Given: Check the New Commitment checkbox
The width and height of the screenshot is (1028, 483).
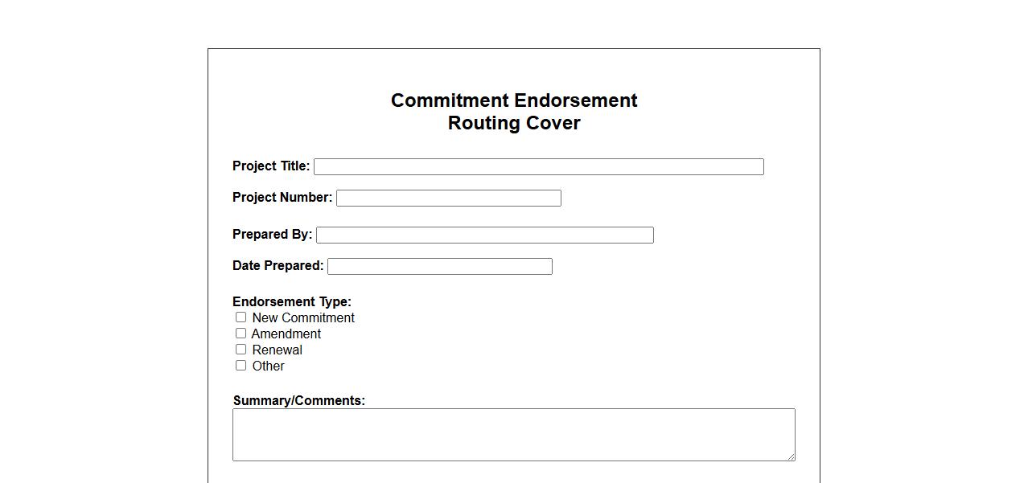Looking at the screenshot, I should coord(241,317).
